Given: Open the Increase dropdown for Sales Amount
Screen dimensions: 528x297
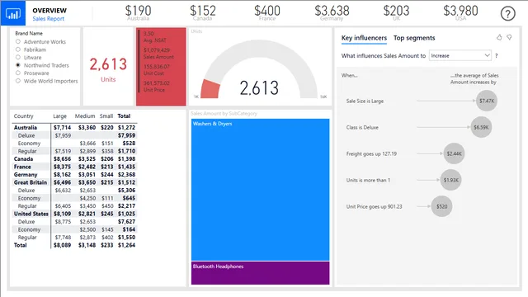Looking at the screenshot, I should click(460, 55).
